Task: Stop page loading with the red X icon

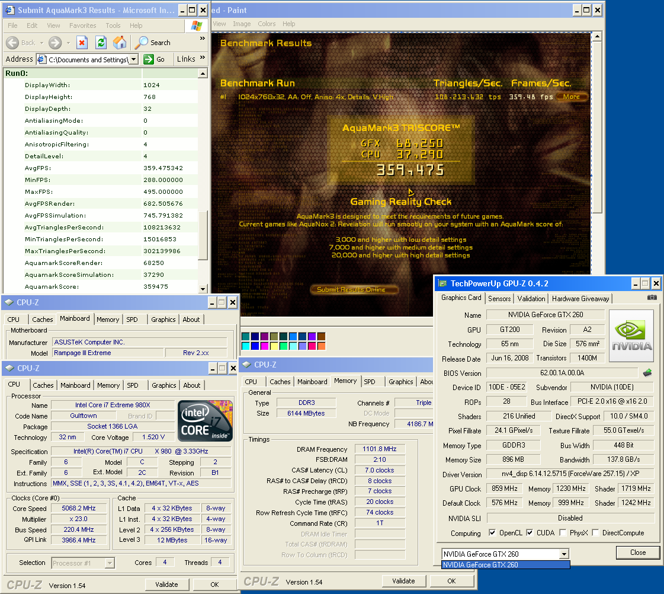Action: point(82,42)
